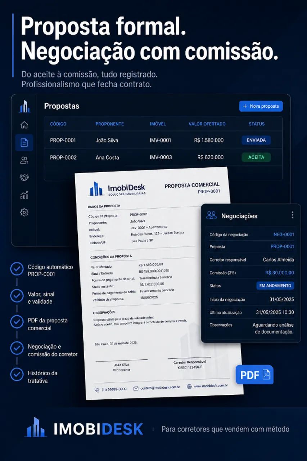Click the São Paulo / SP city value
Screen dimensions: 307x461
pyautogui.click(x=143, y=240)
